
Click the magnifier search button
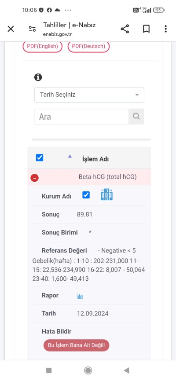pyautogui.click(x=136, y=117)
